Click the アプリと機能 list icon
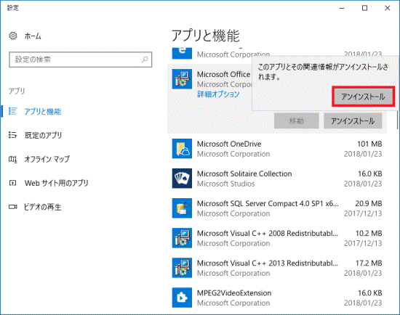This screenshot has height=315, width=400. (x=12, y=111)
